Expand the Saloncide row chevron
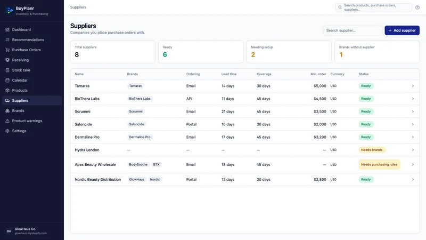This screenshot has height=240, width=426. (413, 124)
